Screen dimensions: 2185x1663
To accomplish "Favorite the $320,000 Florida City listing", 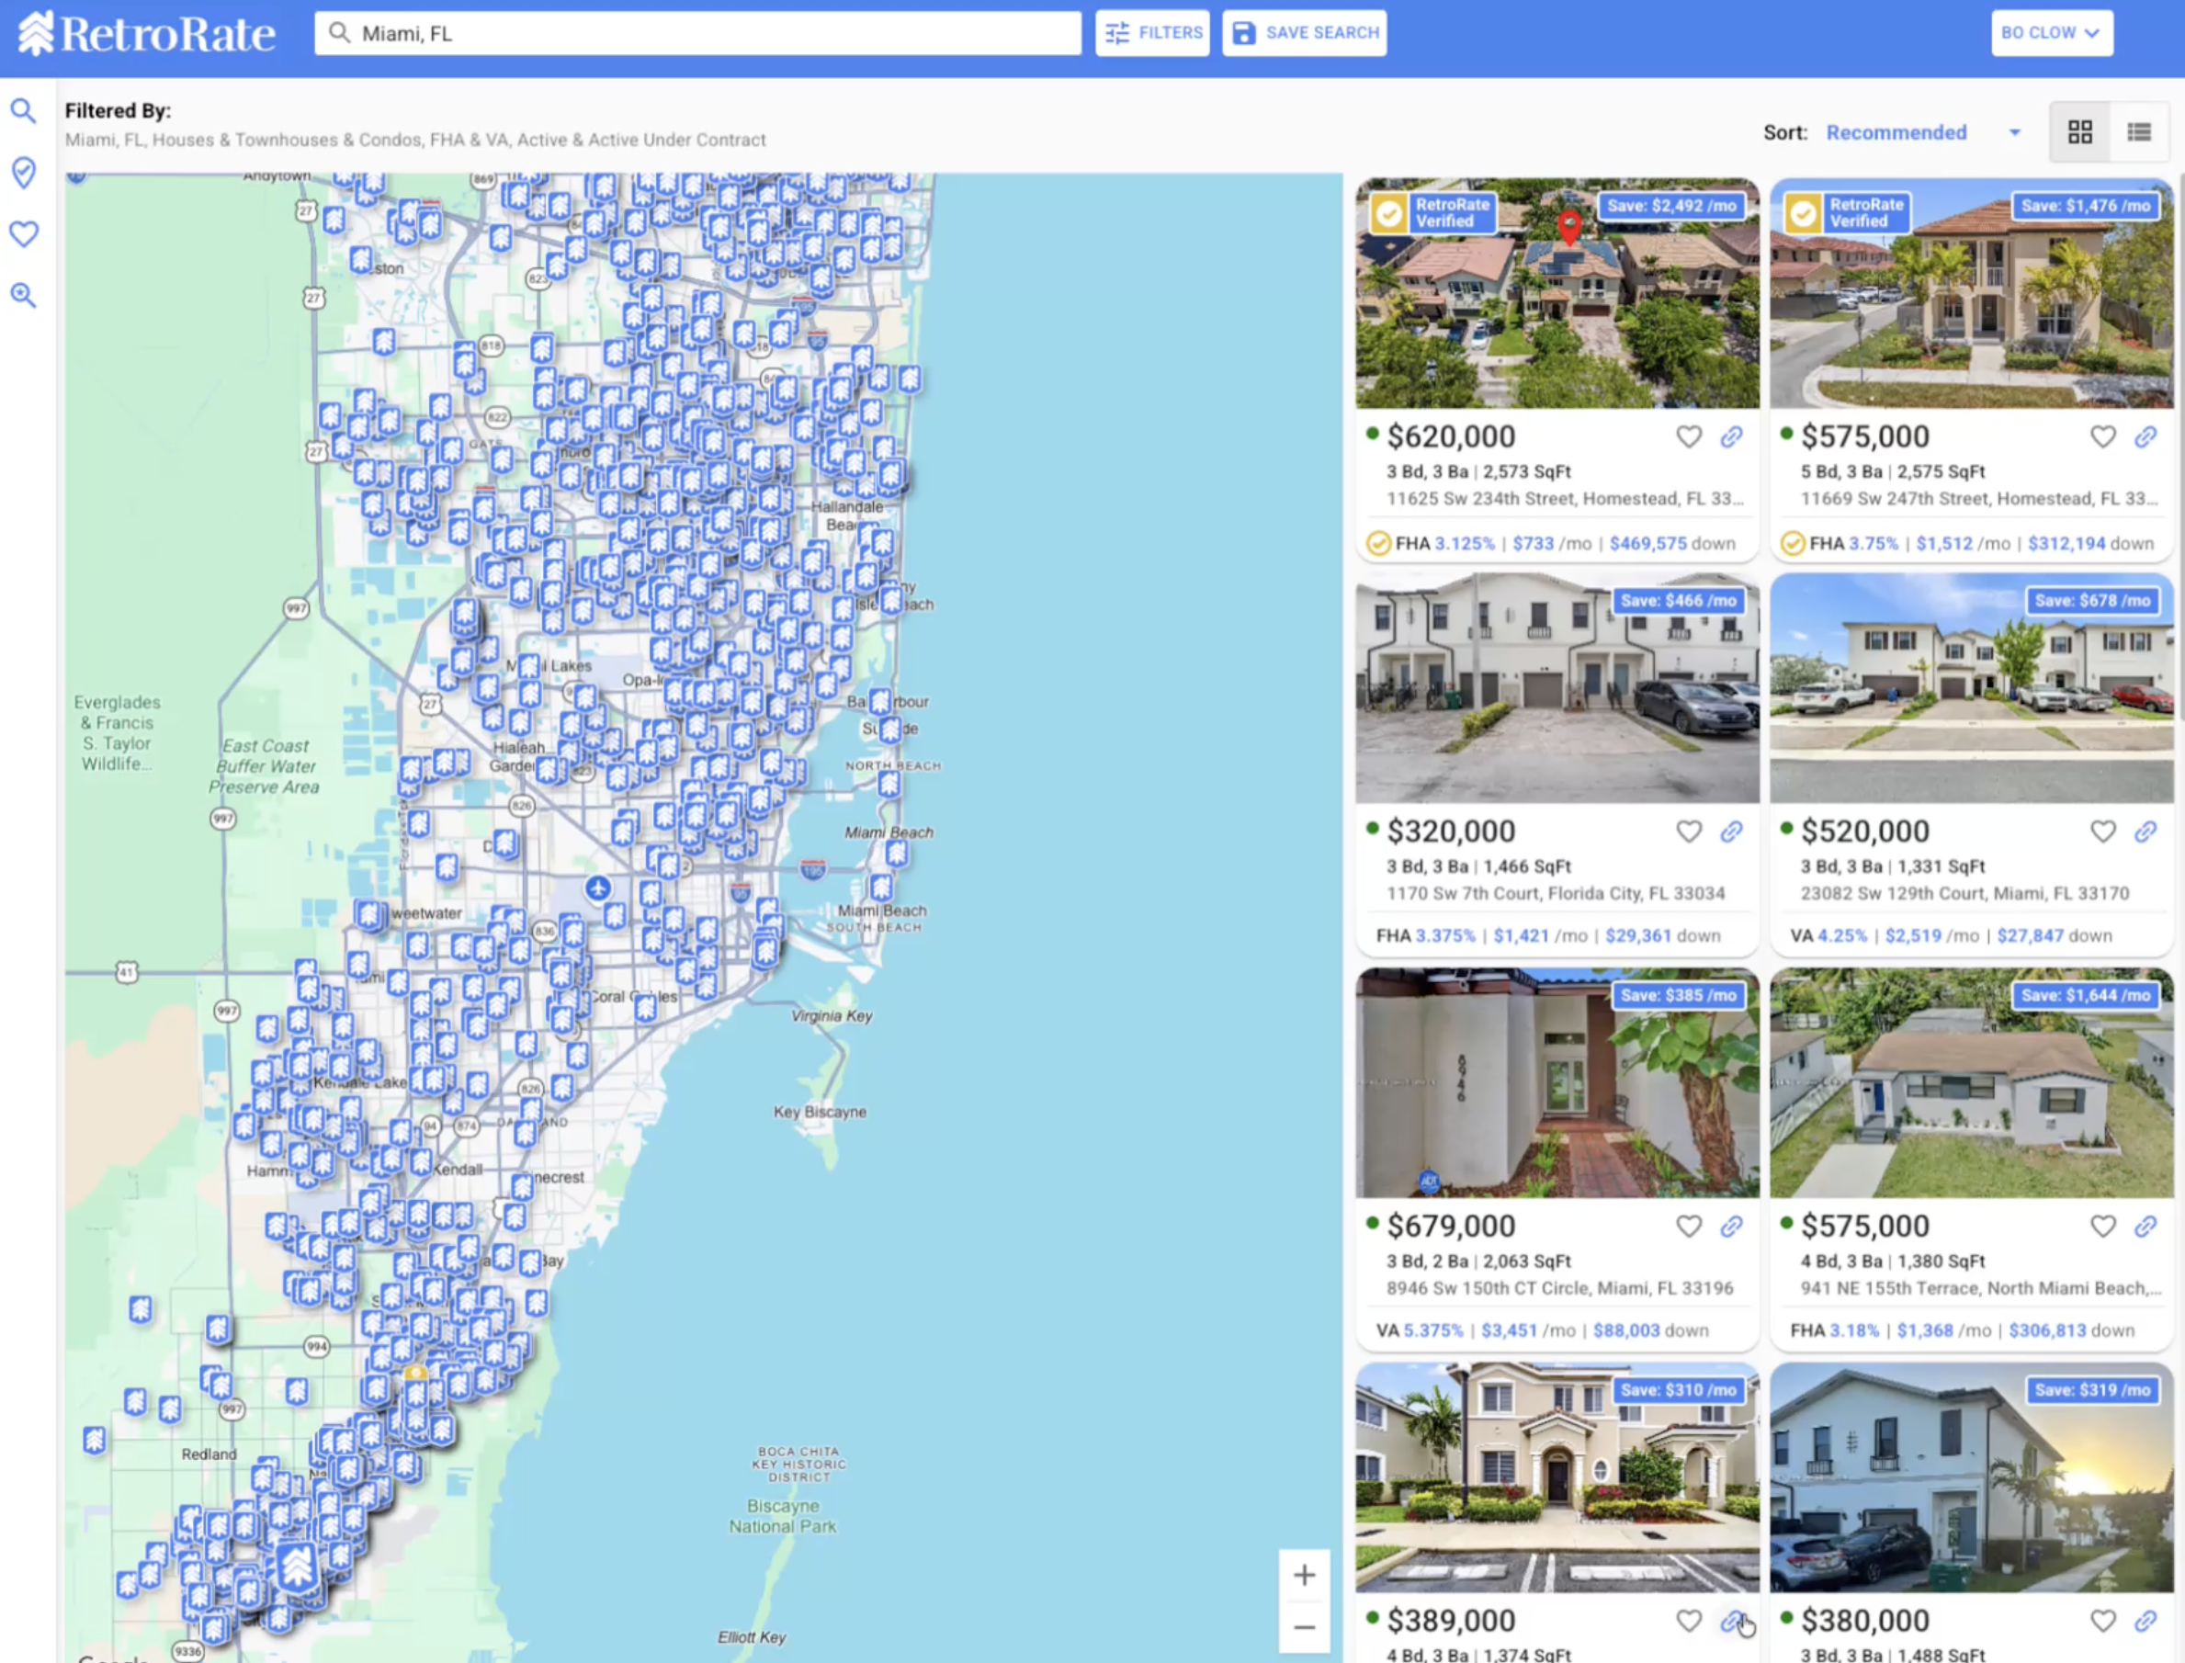I will tap(1689, 831).
